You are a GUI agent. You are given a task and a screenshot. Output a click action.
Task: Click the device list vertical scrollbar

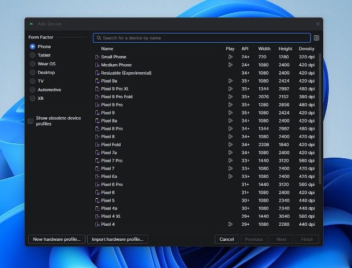(x=320, y=118)
